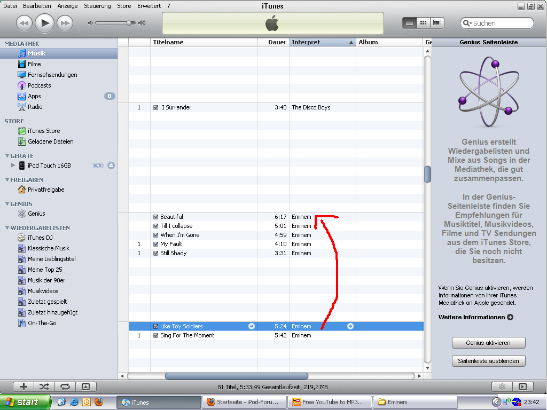Uncheck the I Surrender track

pos(156,107)
